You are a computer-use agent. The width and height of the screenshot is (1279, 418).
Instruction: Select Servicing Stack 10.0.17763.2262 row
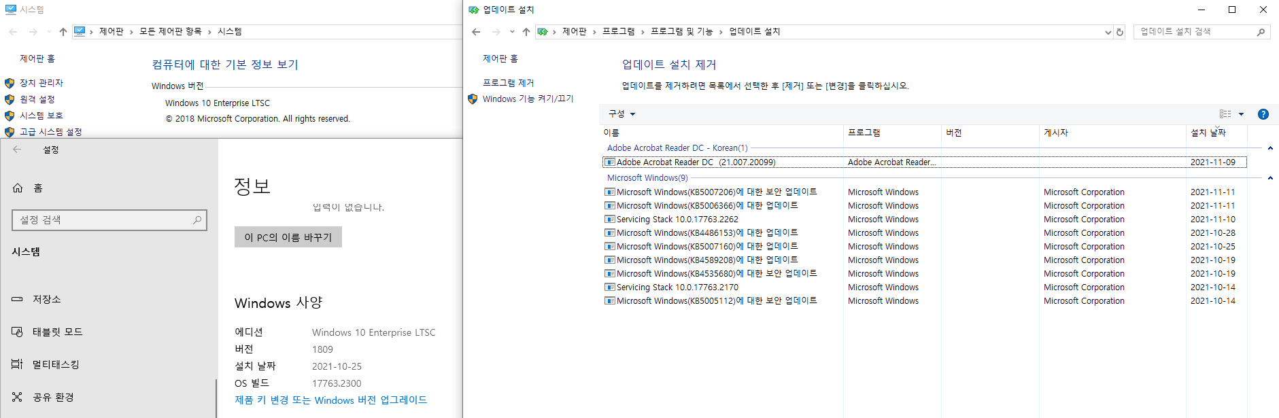pos(925,220)
